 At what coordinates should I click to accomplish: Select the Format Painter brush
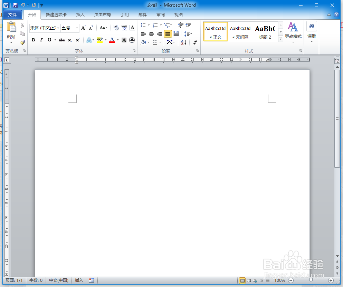pos(22,42)
